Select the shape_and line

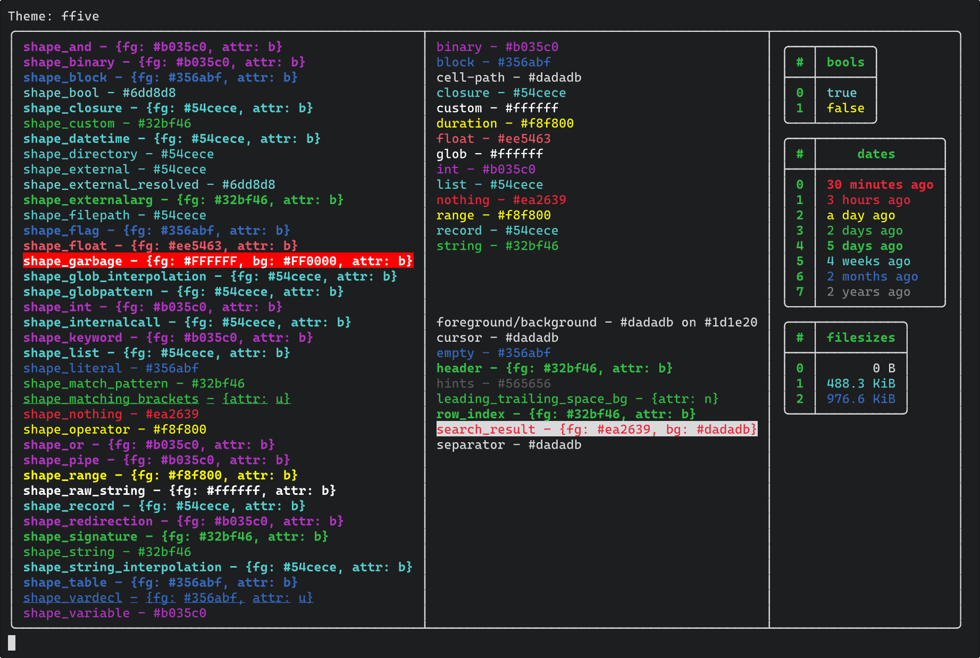(x=153, y=47)
